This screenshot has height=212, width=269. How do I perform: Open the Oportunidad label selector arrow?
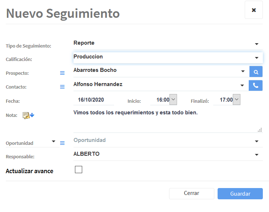pyautogui.click(x=54, y=141)
